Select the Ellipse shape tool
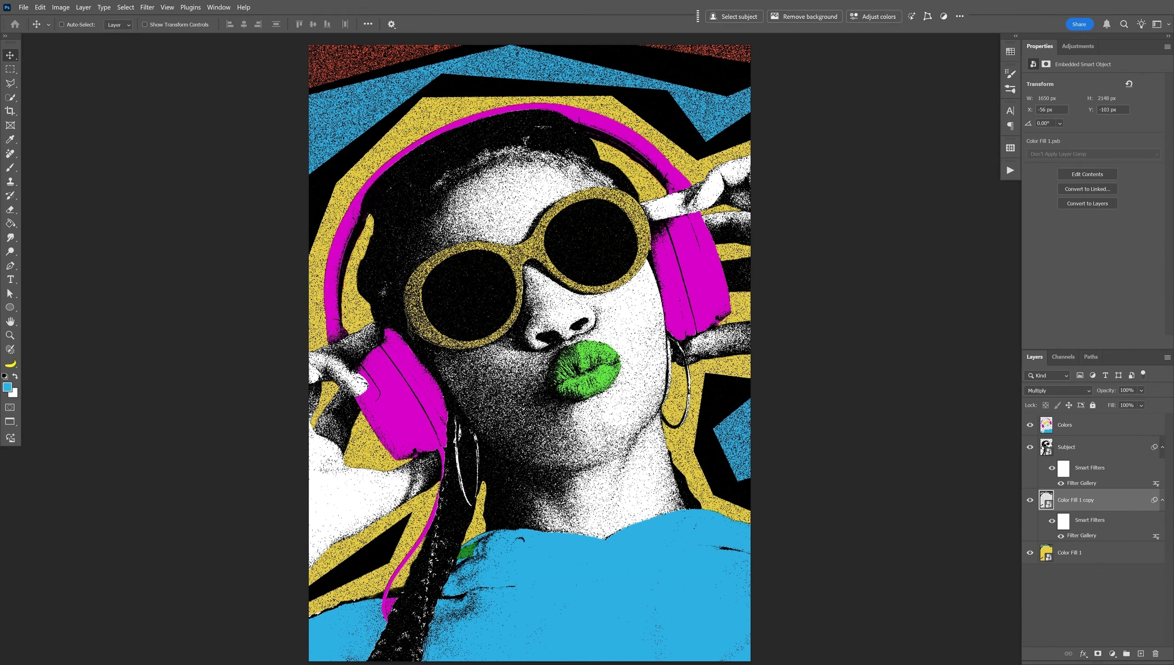 pos(10,308)
